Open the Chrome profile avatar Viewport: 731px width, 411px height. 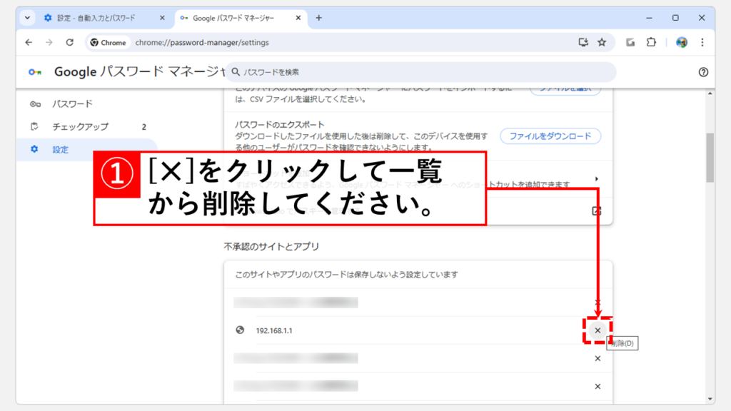coord(682,43)
